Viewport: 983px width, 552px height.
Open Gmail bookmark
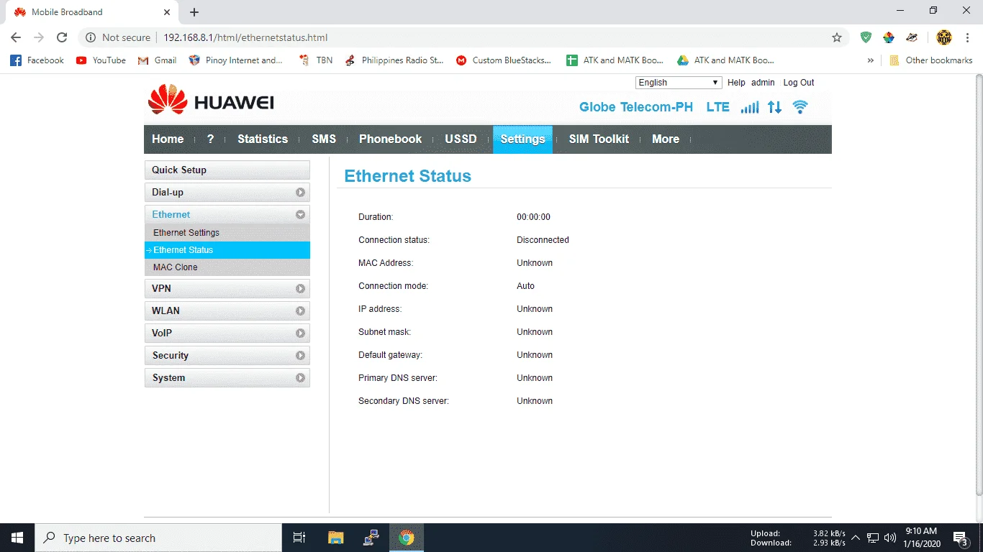pos(157,60)
